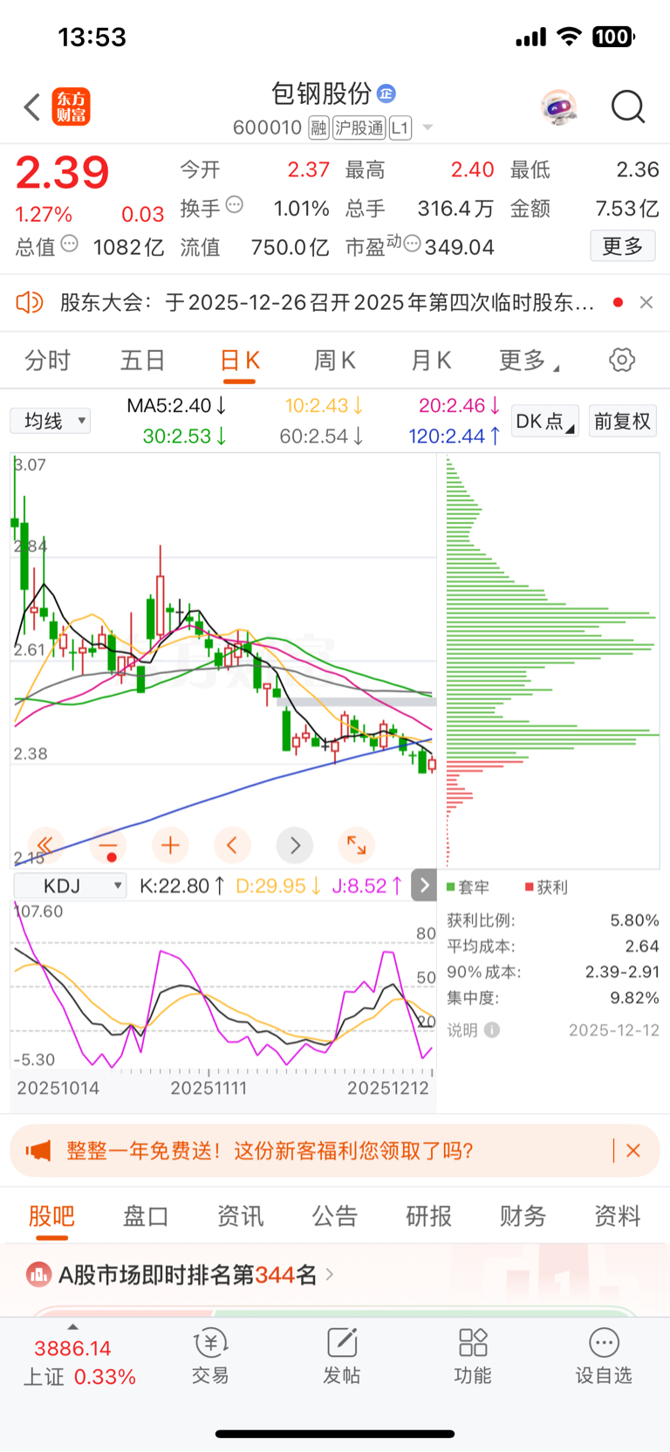Viewport: 670px width, 1452px height.
Task: Switch to 资料 tab
Action: point(617,1215)
